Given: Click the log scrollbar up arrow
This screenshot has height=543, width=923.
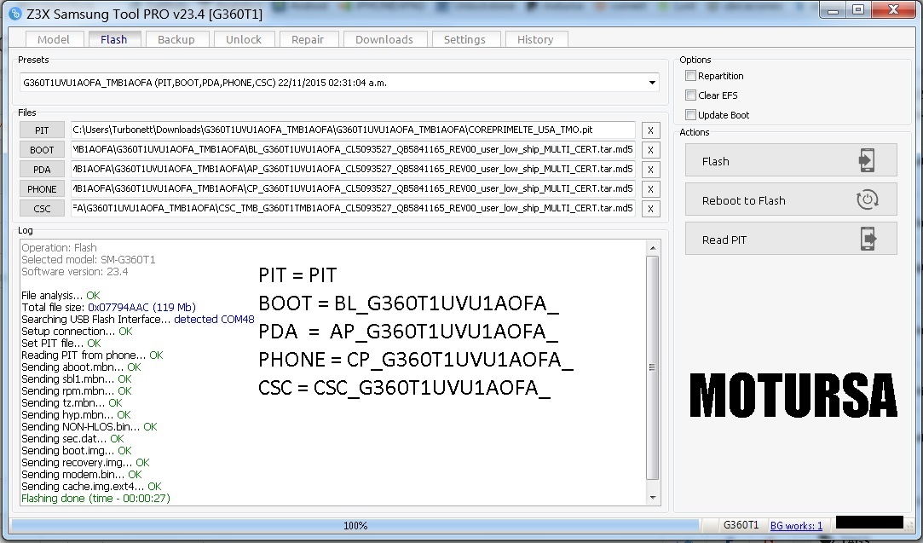Looking at the screenshot, I should coord(653,248).
